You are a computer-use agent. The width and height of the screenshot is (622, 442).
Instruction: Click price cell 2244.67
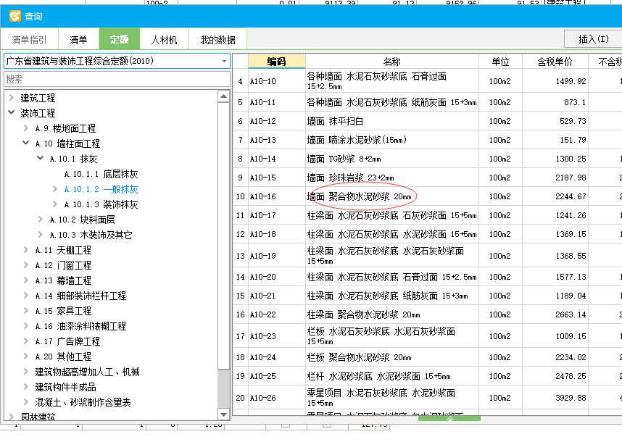[555, 196]
